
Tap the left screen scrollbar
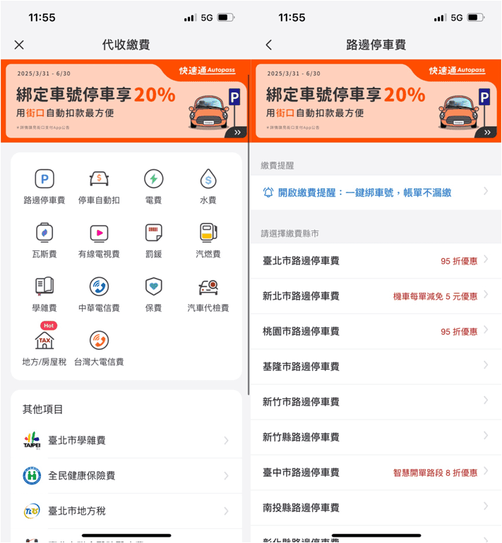(x=249, y=236)
